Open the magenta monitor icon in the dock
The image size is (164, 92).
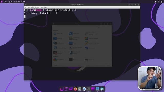pos(93,89)
